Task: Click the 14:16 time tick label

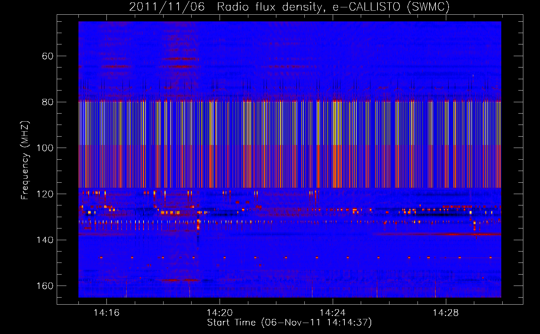Action: click(106, 313)
